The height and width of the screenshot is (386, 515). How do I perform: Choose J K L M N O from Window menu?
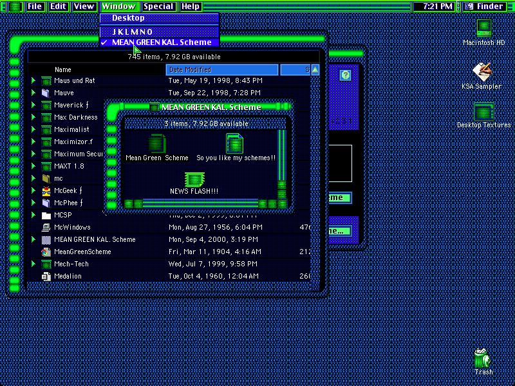pyautogui.click(x=159, y=32)
